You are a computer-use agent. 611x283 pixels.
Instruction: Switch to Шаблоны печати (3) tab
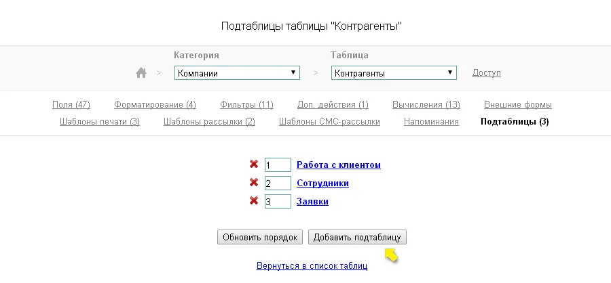(x=100, y=122)
